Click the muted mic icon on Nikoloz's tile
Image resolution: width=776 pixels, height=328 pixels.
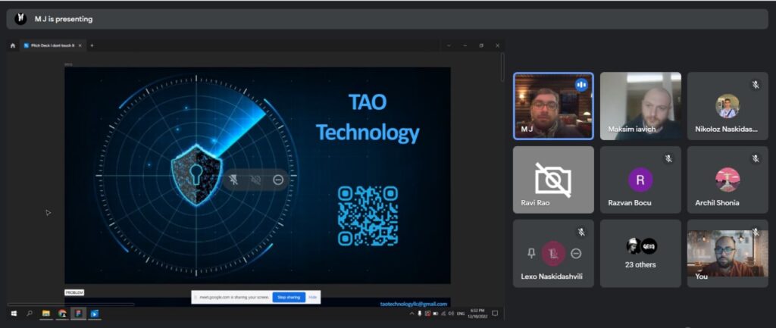point(755,85)
